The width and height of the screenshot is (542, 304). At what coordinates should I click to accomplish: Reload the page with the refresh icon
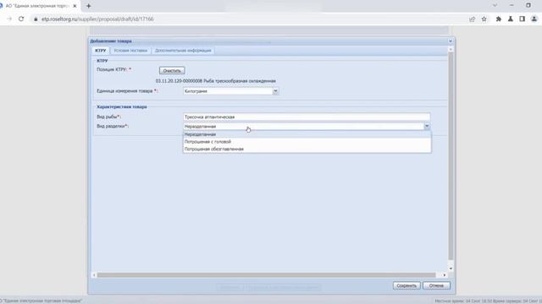coord(21,19)
